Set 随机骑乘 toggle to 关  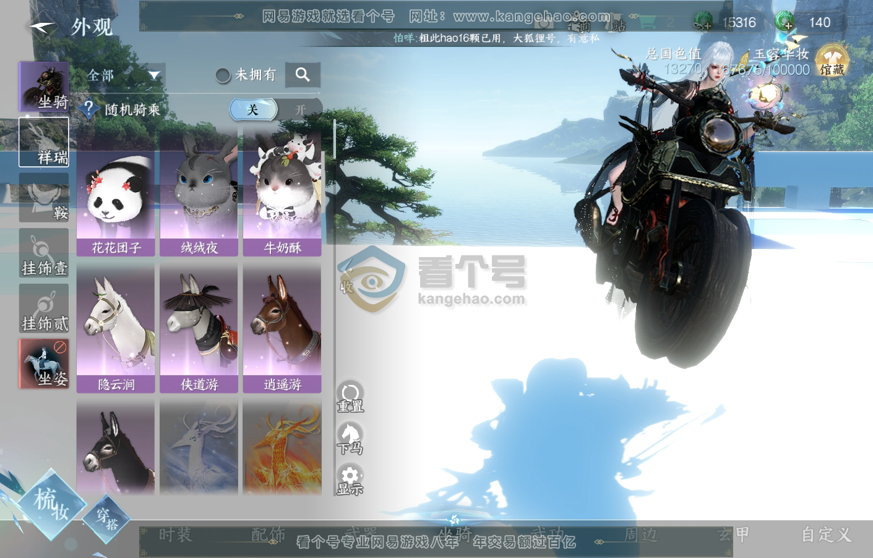click(253, 109)
